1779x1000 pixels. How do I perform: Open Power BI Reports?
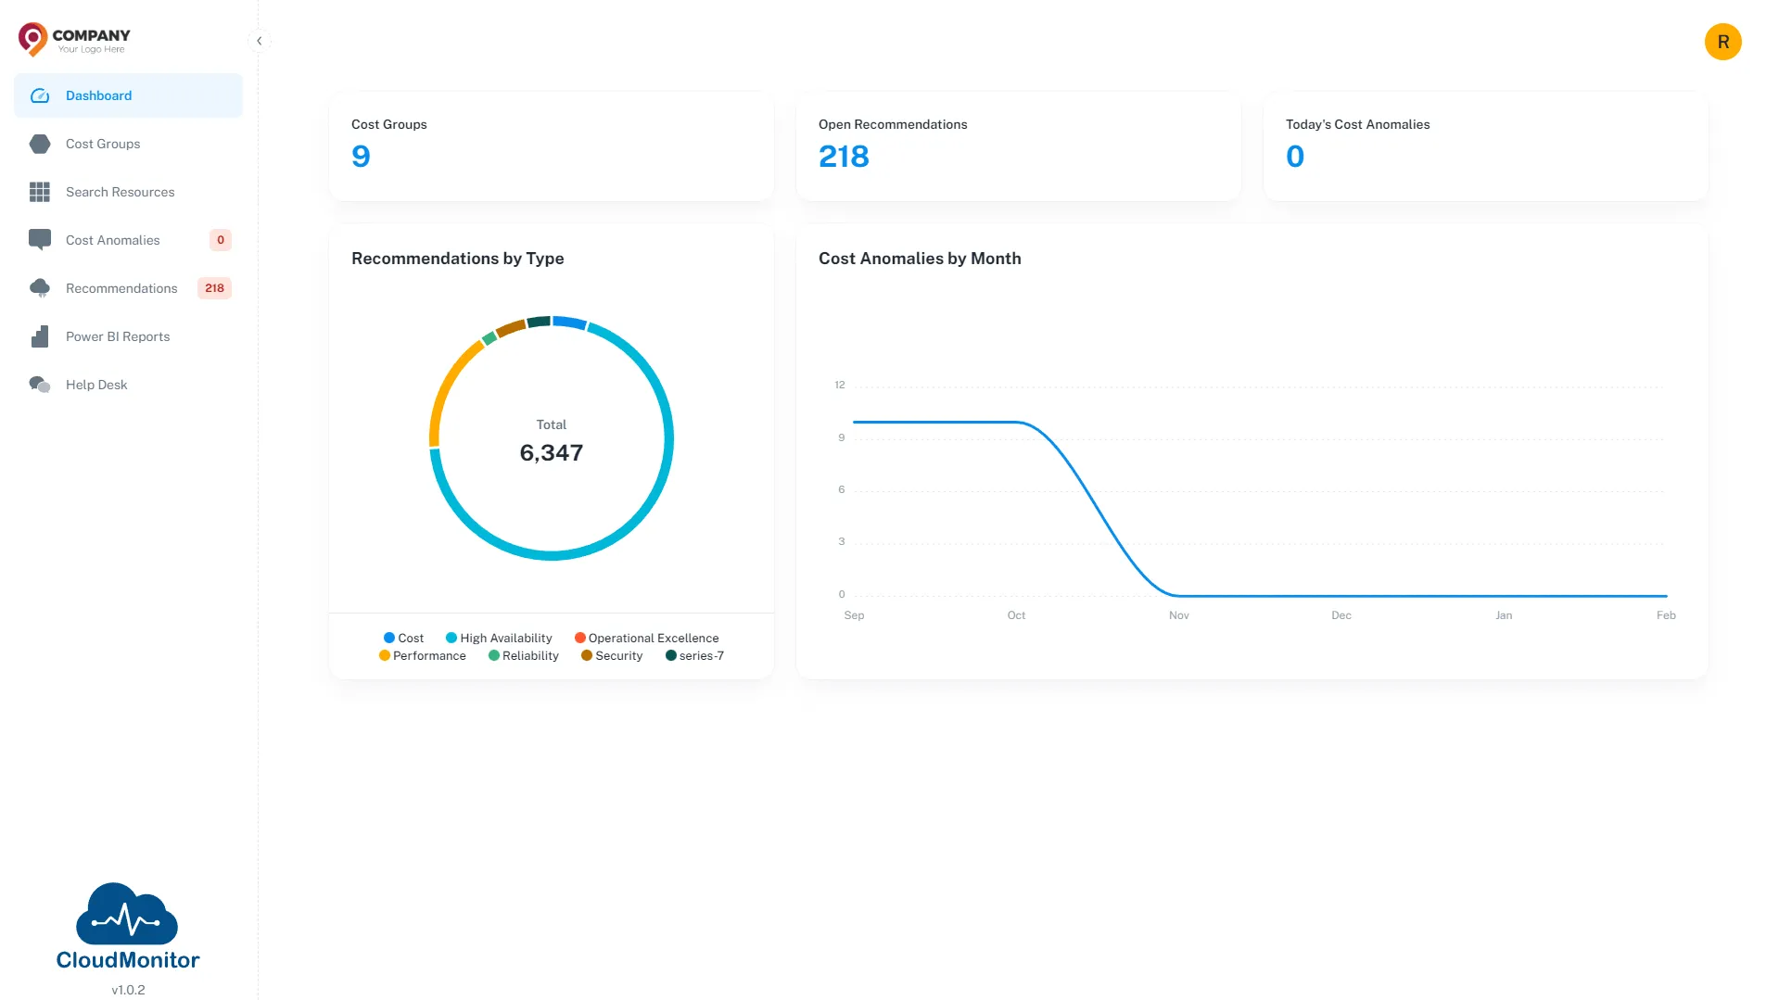(128, 336)
